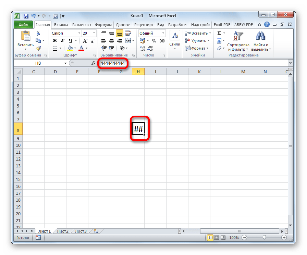Click the insert function fx icon
The image size is (307, 255).
tap(94, 63)
